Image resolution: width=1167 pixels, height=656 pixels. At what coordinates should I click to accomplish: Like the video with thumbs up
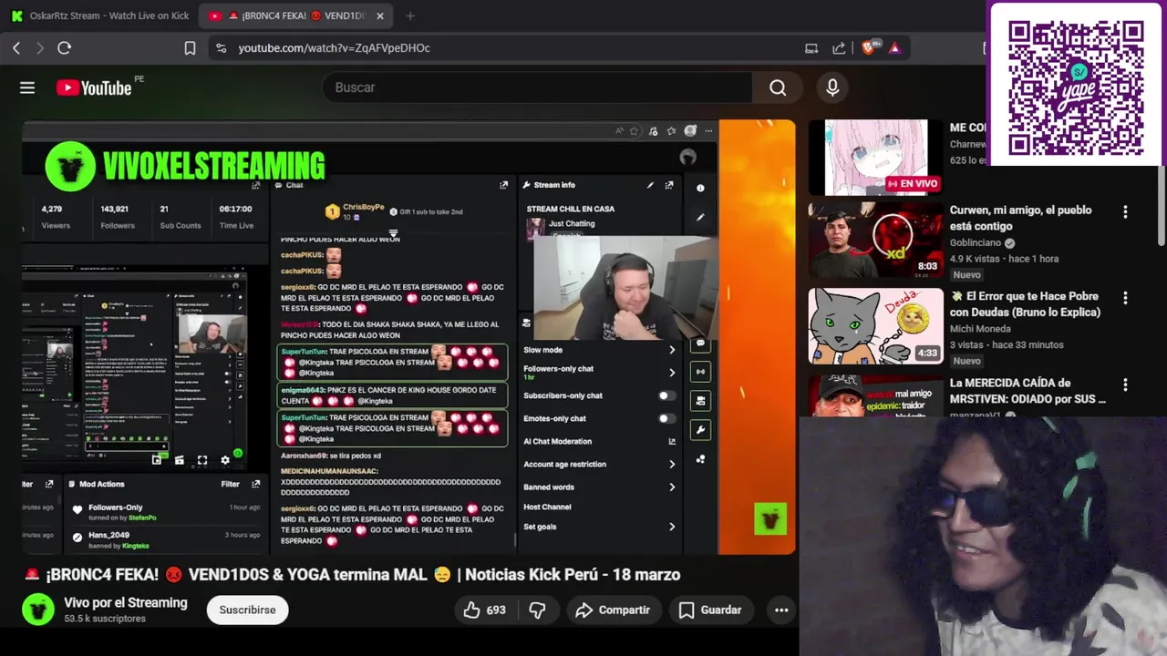(483, 610)
